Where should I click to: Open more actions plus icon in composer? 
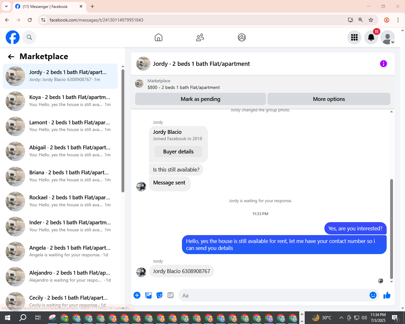[x=137, y=295]
